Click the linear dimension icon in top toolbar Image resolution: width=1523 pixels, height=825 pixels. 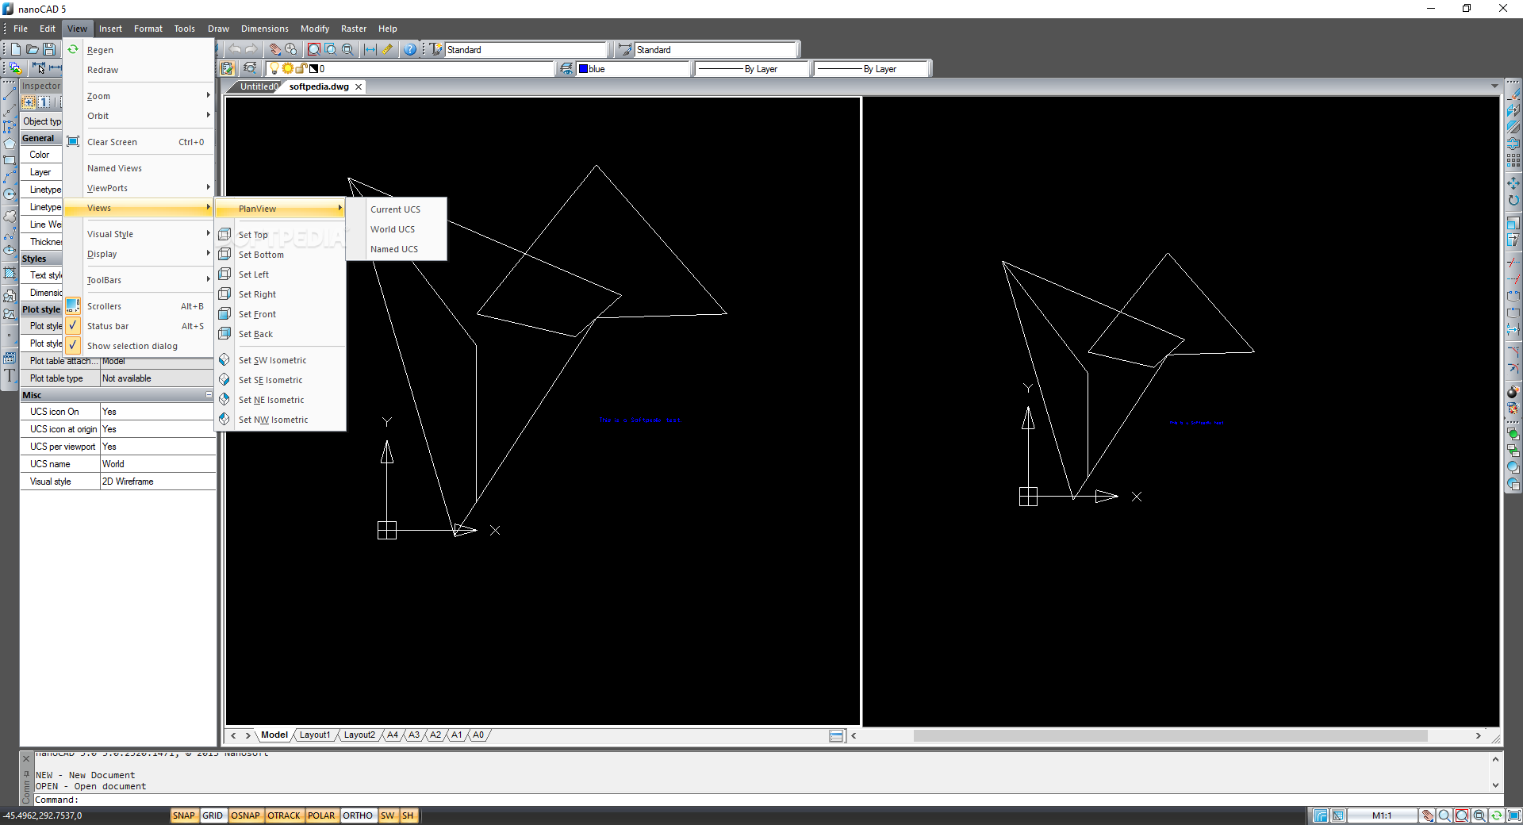(370, 49)
